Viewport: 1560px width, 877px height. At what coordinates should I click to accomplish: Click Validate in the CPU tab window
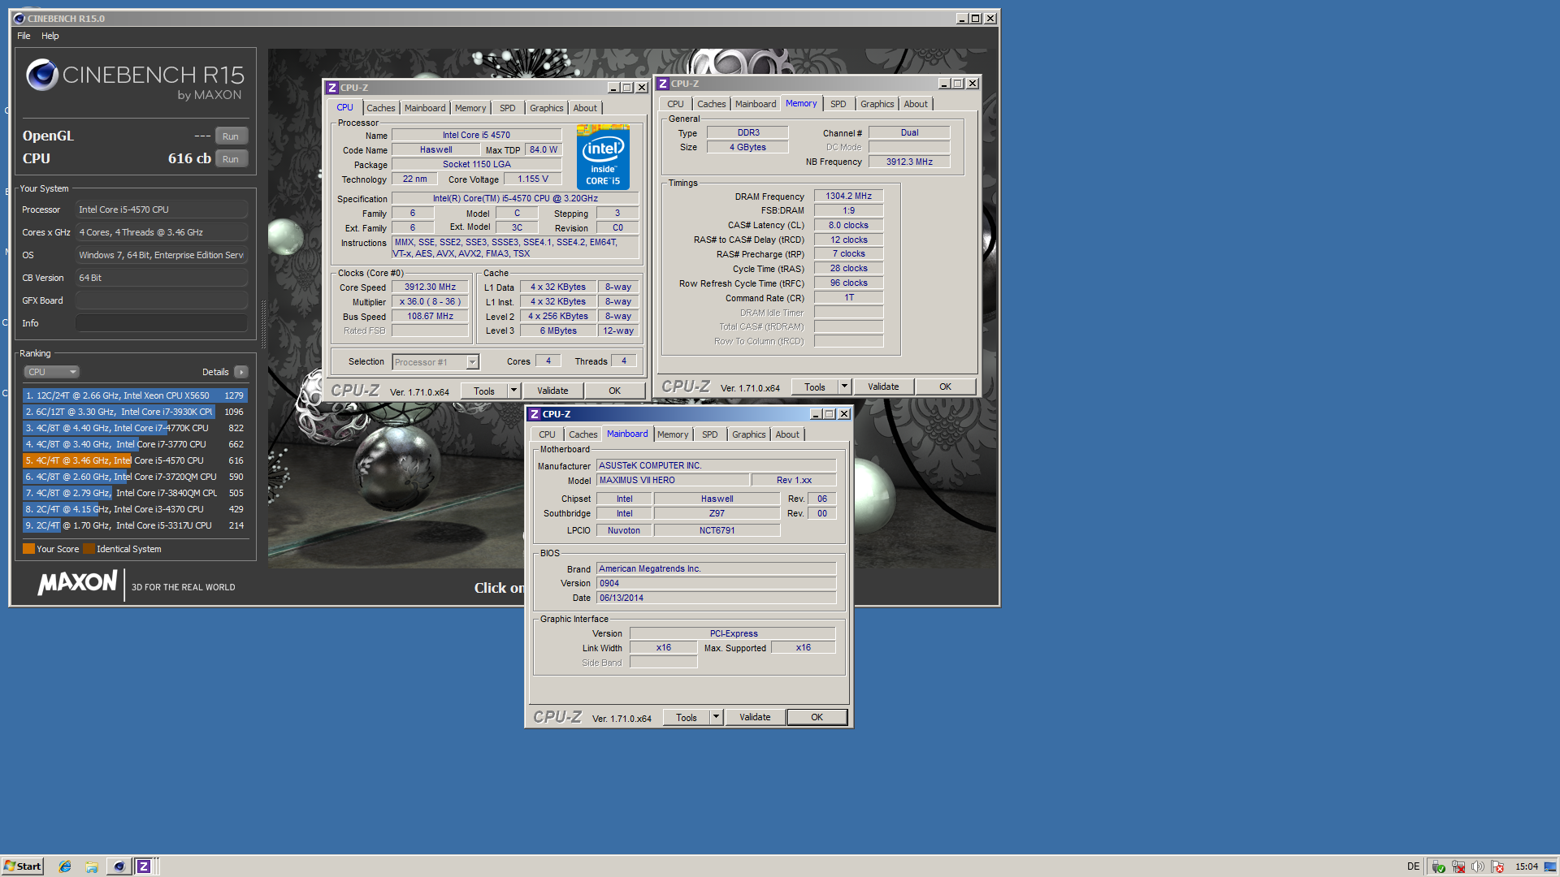(552, 391)
